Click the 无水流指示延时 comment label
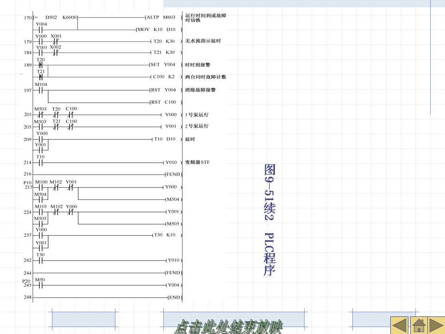 [203, 41]
